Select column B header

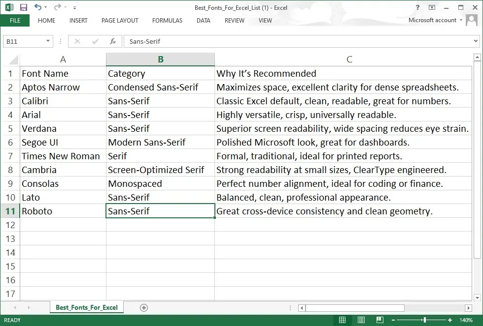(x=161, y=59)
